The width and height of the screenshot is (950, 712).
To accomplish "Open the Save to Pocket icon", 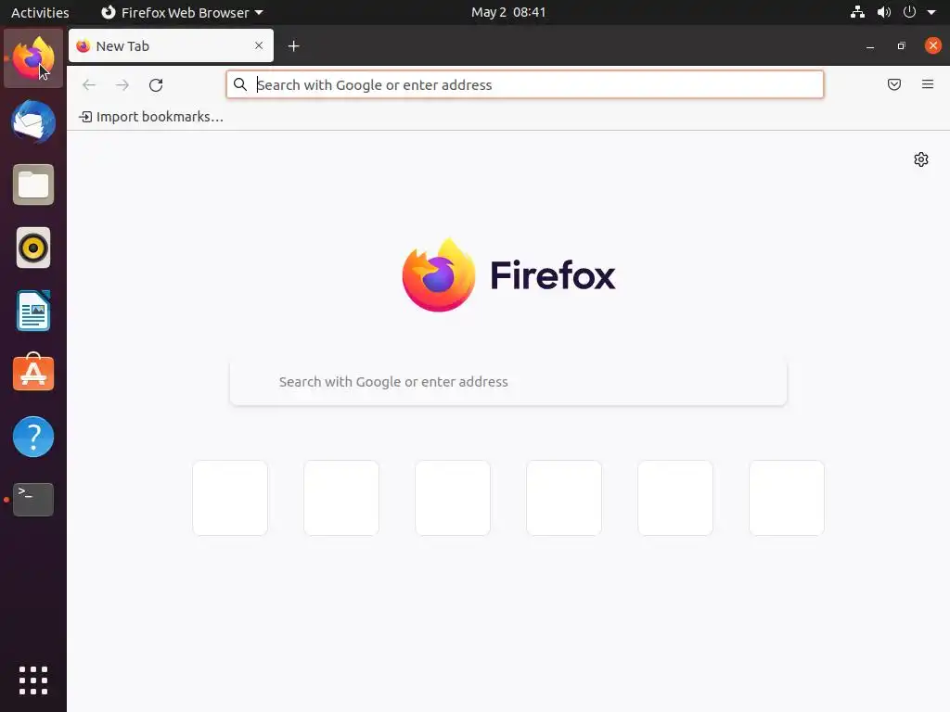I will pos(893,84).
